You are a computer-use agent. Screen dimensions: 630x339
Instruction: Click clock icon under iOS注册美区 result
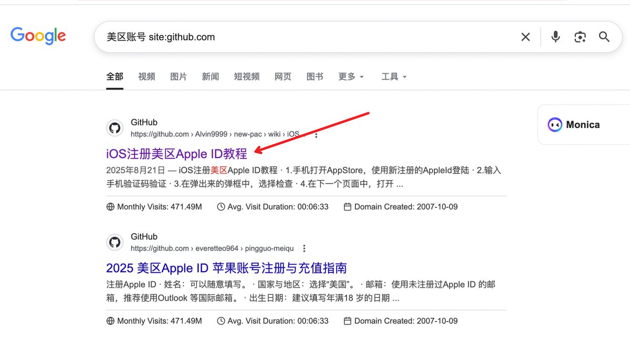(x=221, y=207)
